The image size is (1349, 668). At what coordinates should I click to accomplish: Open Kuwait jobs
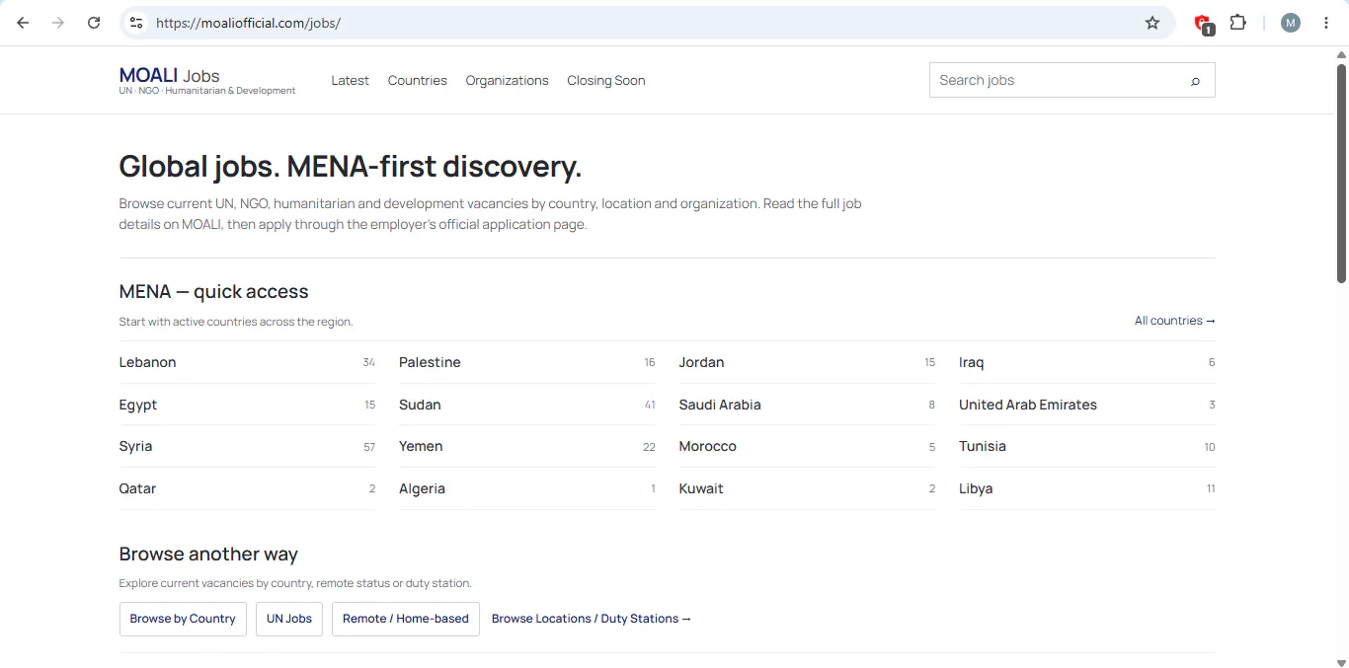[x=807, y=488]
